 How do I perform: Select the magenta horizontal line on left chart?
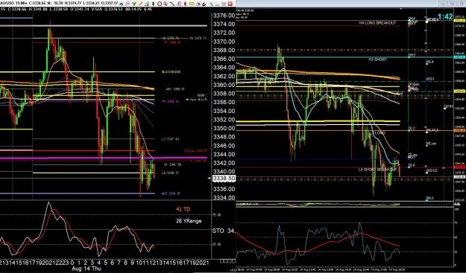(104, 158)
